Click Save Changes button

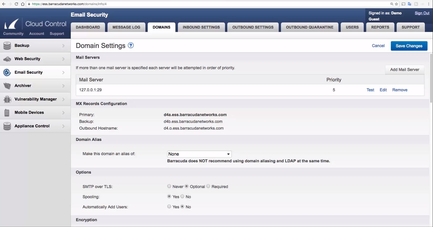[x=409, y=46]
